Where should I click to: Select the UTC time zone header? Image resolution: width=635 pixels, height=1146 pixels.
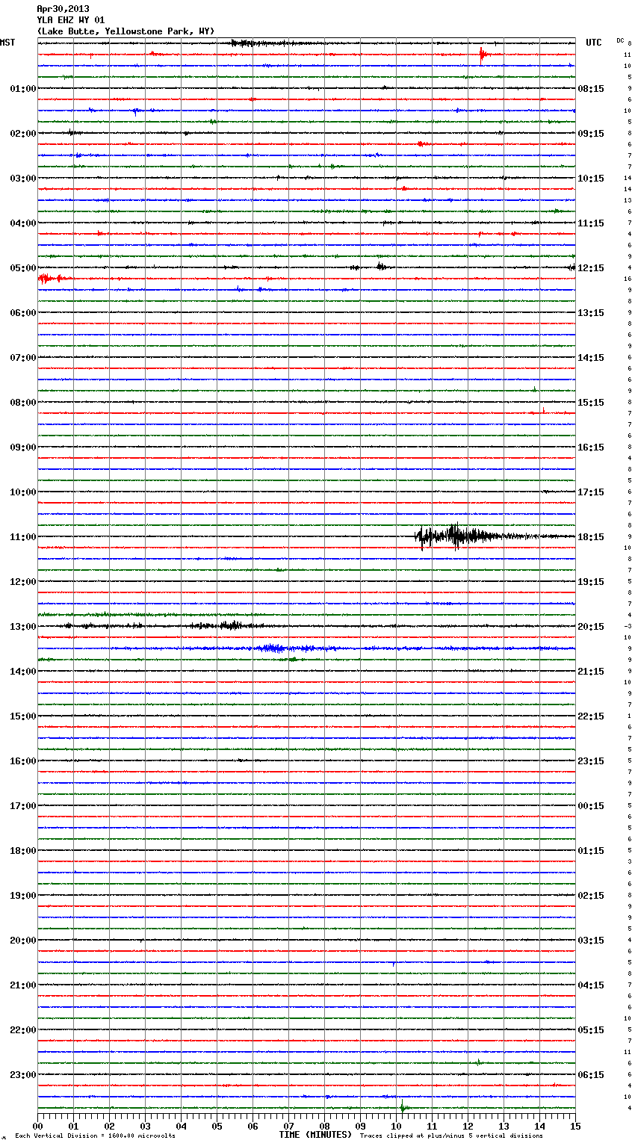(594, 43)
